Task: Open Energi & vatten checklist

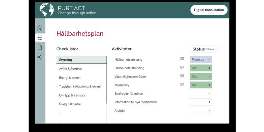Action: coord(70,78)
